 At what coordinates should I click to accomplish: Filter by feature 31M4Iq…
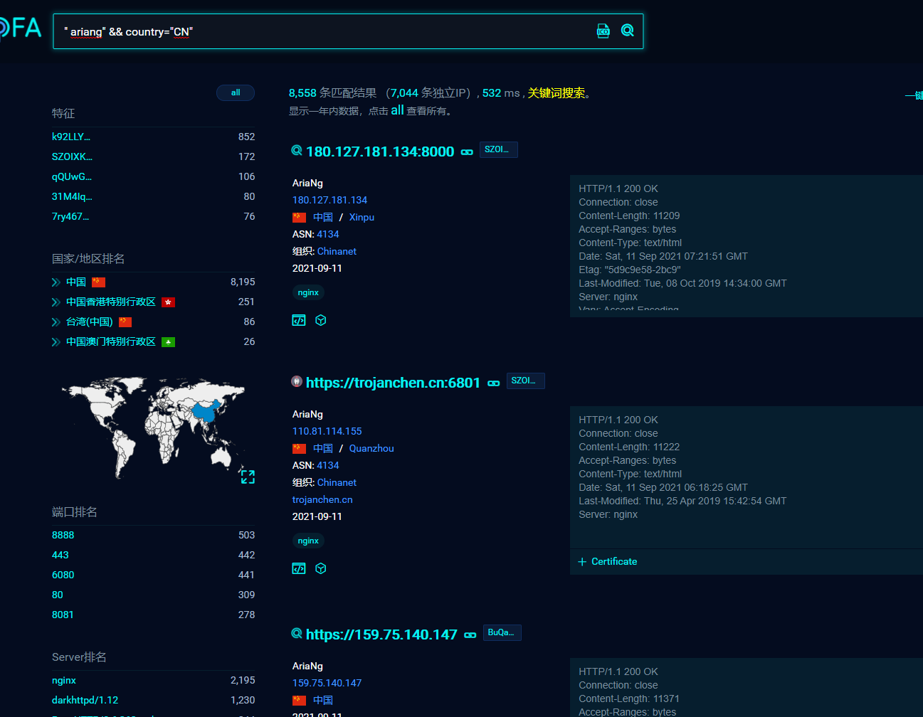72,196
